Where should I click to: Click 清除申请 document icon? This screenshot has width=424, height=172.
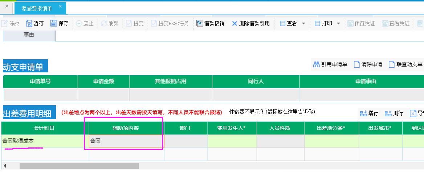[356, 64]
